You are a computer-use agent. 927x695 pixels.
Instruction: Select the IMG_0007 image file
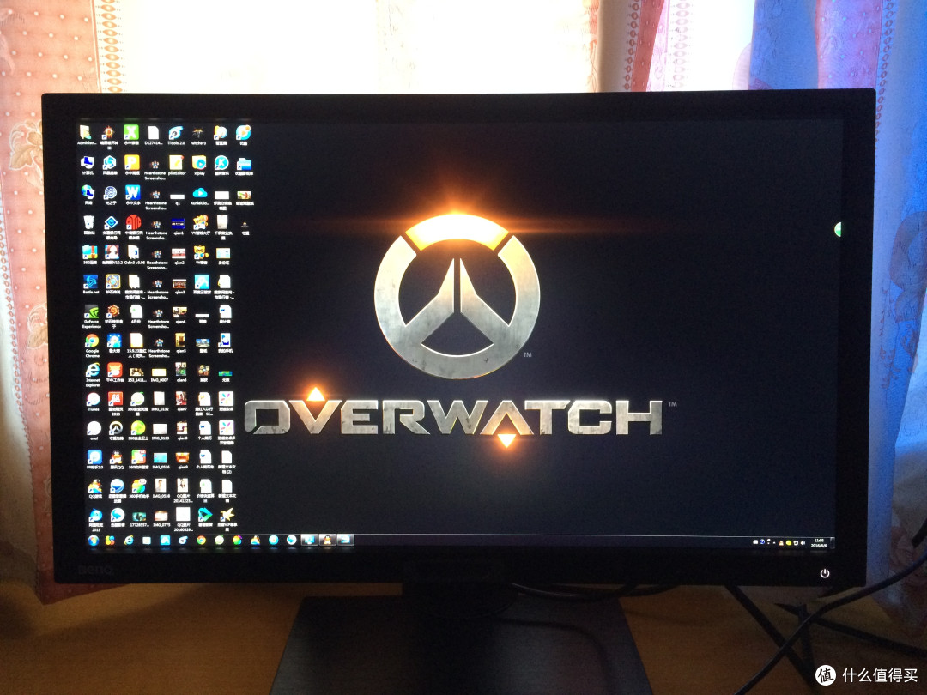click(159, 375)
